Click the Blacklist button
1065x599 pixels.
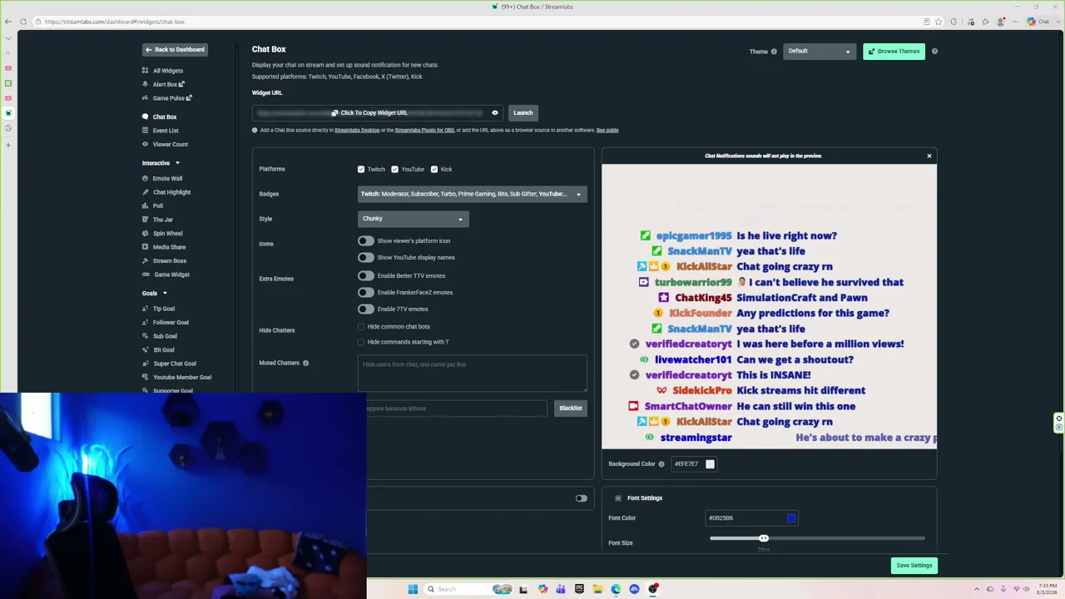[x=571, y=408]
